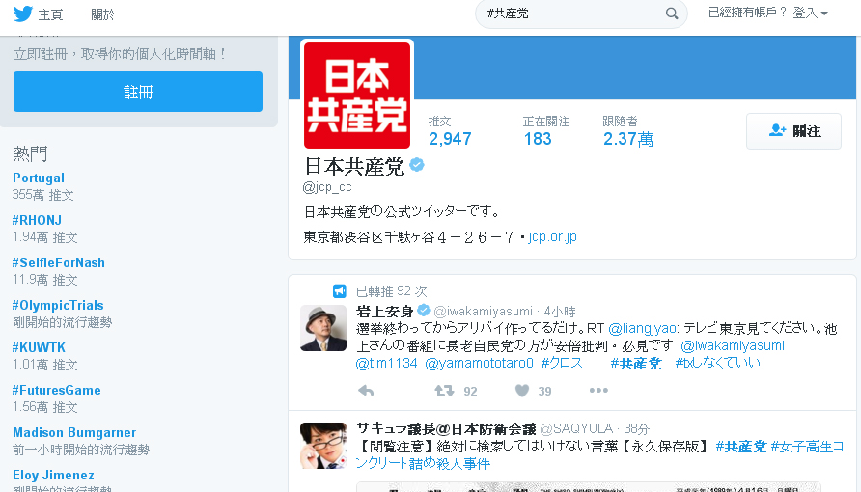Open the Eloy Jimenez trend
Viewport: 861px width, 492px height.
point(53,475)
